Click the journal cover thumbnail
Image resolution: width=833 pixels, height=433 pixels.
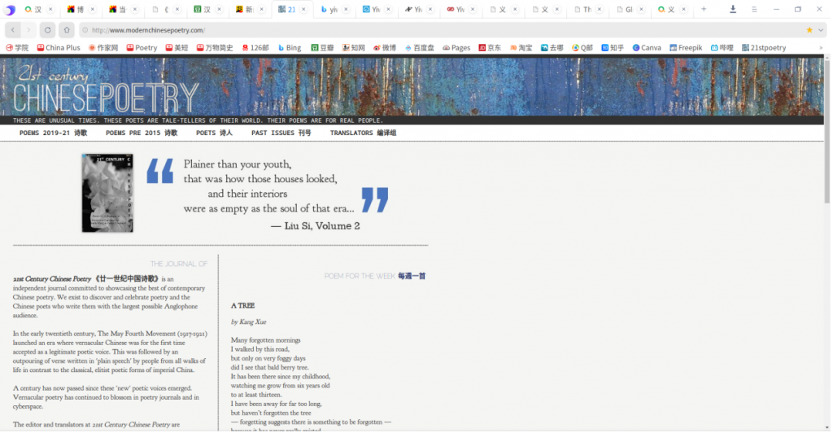[x=107, y=193]
